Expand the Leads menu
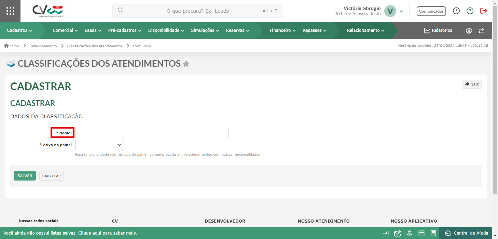This screenshot has width=498, height=239. tap(93, 30)
